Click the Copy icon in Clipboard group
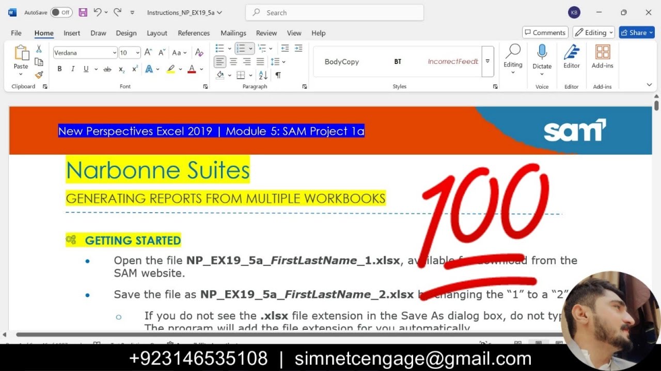This screenshot has height=371, width=661. point(39,62)
